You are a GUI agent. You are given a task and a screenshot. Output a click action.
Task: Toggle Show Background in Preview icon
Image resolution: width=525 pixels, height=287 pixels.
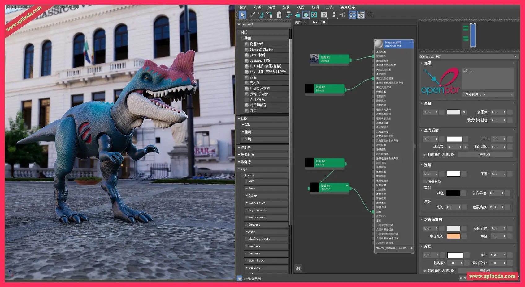pos(314,15)
